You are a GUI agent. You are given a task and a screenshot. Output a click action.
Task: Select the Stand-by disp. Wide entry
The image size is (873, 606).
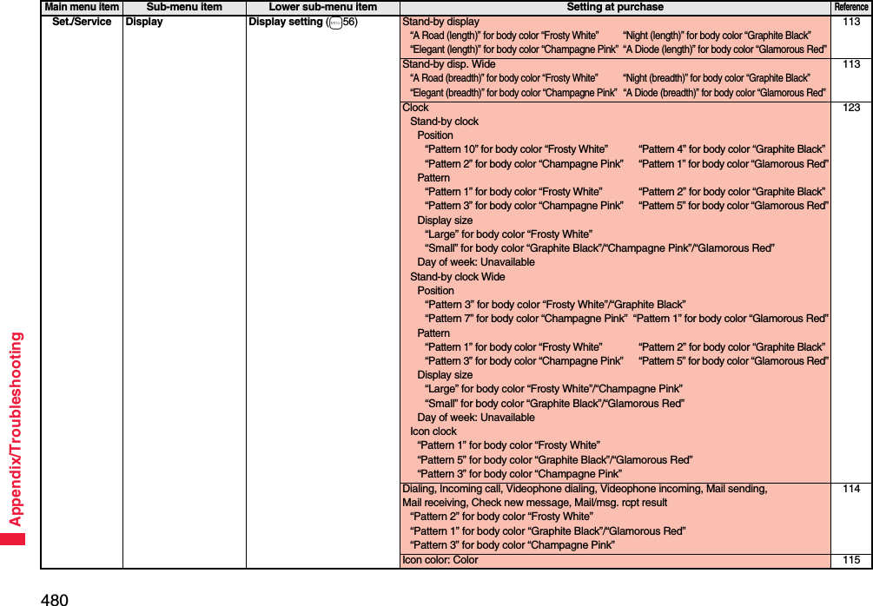pyautogui.click(x=451, y=63)
